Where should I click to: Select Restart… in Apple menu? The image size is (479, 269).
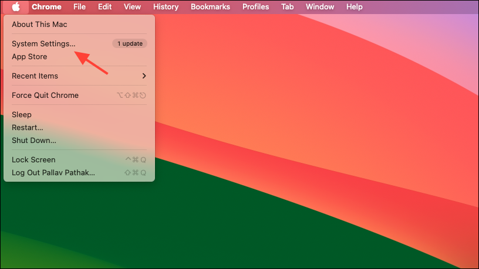coord(79,128)
